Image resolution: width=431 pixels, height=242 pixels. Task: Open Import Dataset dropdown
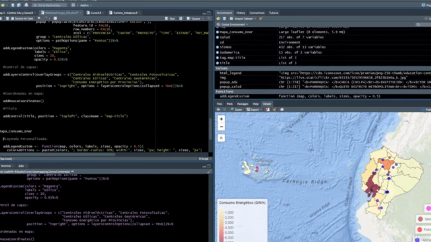click(244, 19)
